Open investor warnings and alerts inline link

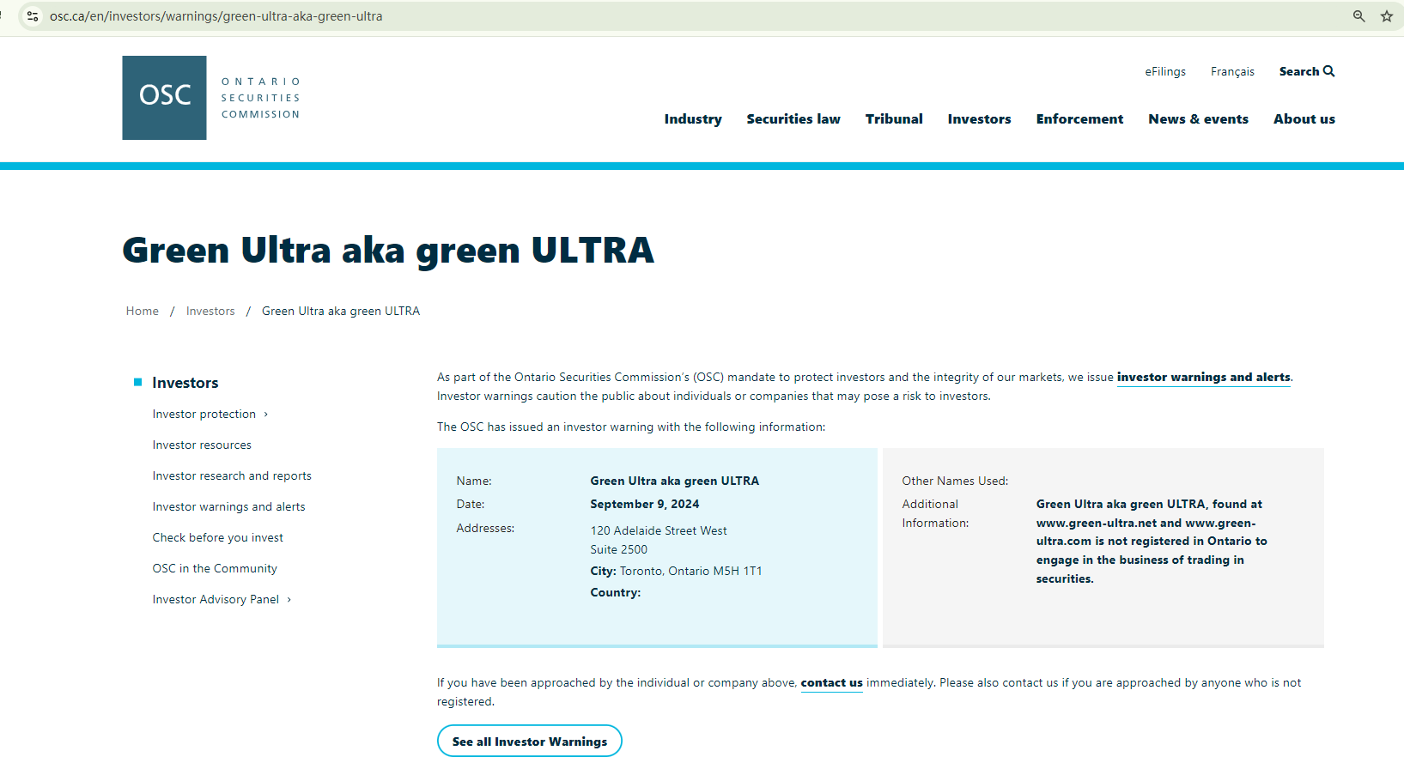pos(1203,378)
